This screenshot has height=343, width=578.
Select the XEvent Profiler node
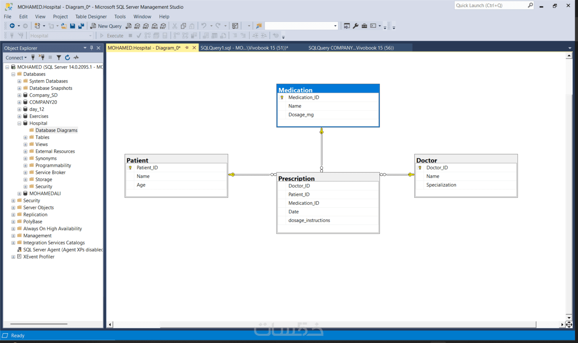click(x=39, y=257)
